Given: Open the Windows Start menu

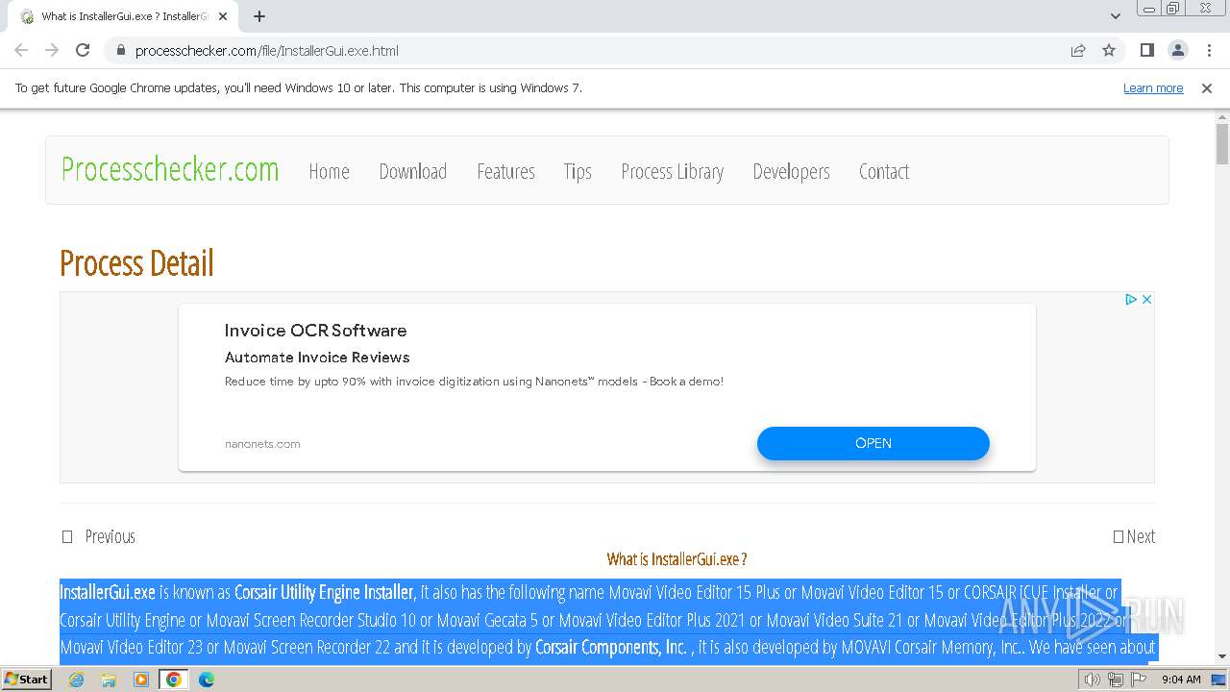Looking at the screenshot, I should coord(27,679).
